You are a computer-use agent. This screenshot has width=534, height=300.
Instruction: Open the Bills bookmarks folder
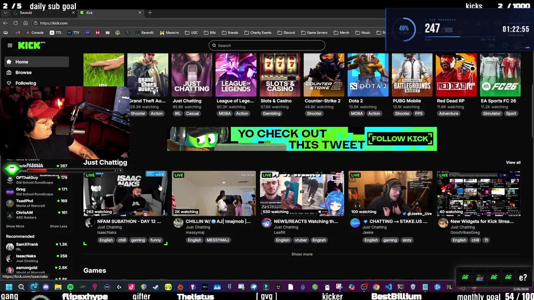210,32
